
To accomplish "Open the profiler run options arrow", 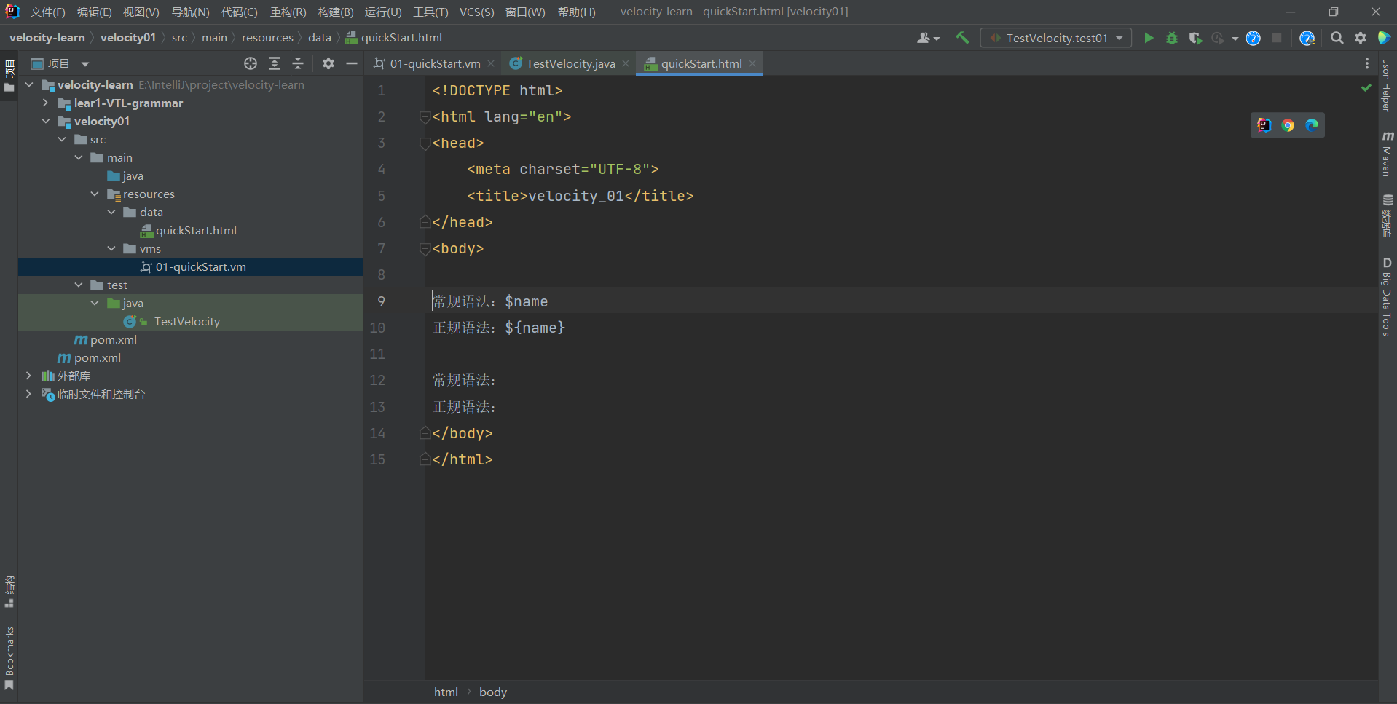I will (x=1235, y=39).
